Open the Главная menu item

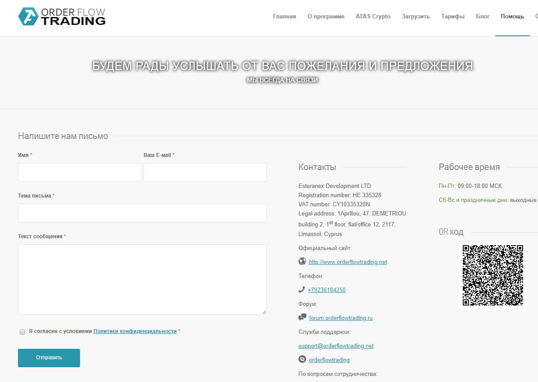click(284, 17)
